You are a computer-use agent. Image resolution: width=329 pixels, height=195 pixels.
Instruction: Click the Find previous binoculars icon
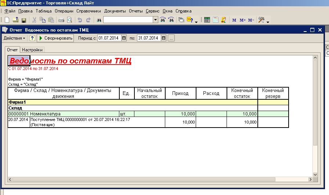(x=171, y=20)
